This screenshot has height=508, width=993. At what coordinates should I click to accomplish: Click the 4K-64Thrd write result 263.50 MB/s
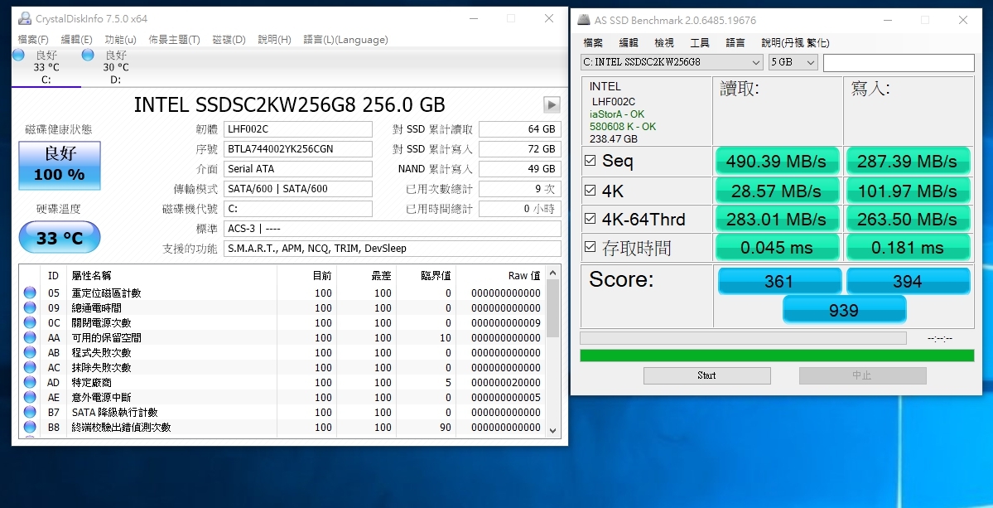tap(908, 219)
